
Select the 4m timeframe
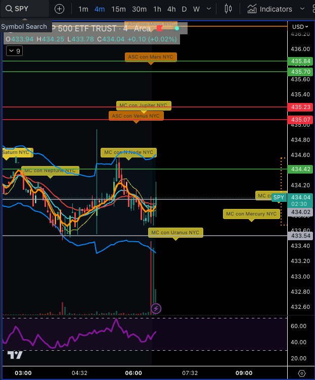(100, 9)
